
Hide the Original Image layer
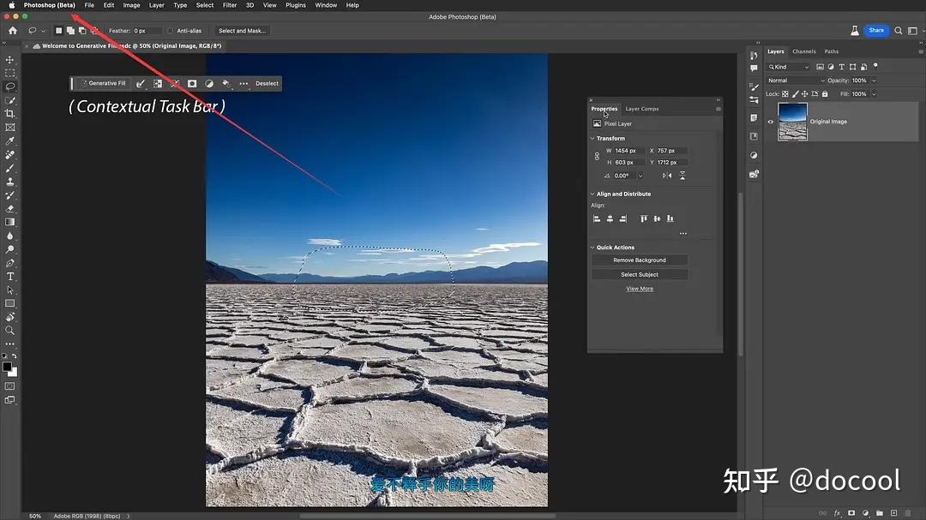770,122
